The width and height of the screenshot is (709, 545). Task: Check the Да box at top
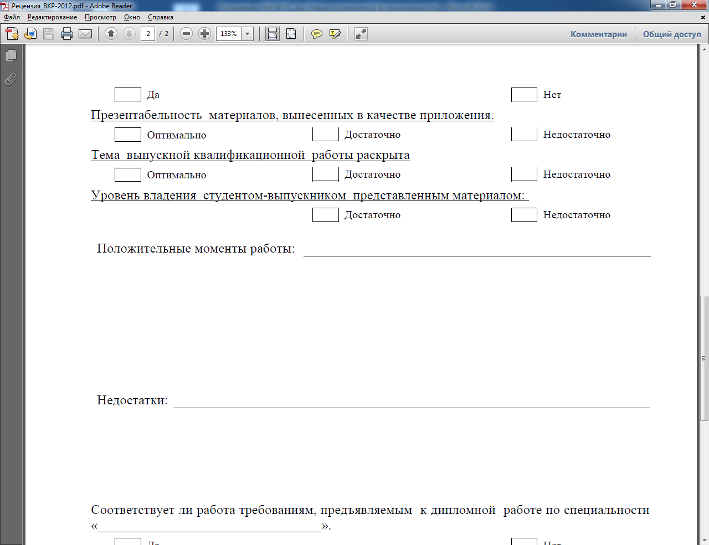click(128, 94)
